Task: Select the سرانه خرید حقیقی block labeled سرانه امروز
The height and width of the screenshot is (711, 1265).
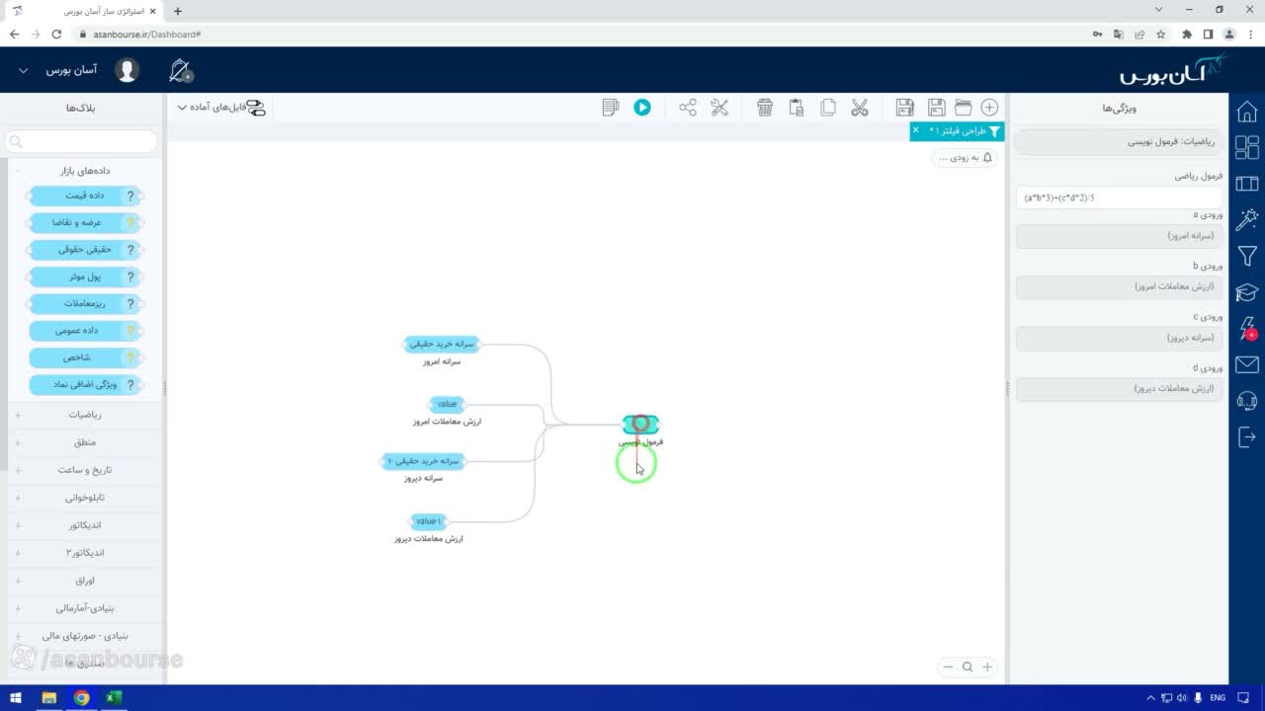Action: click(442, 344)
